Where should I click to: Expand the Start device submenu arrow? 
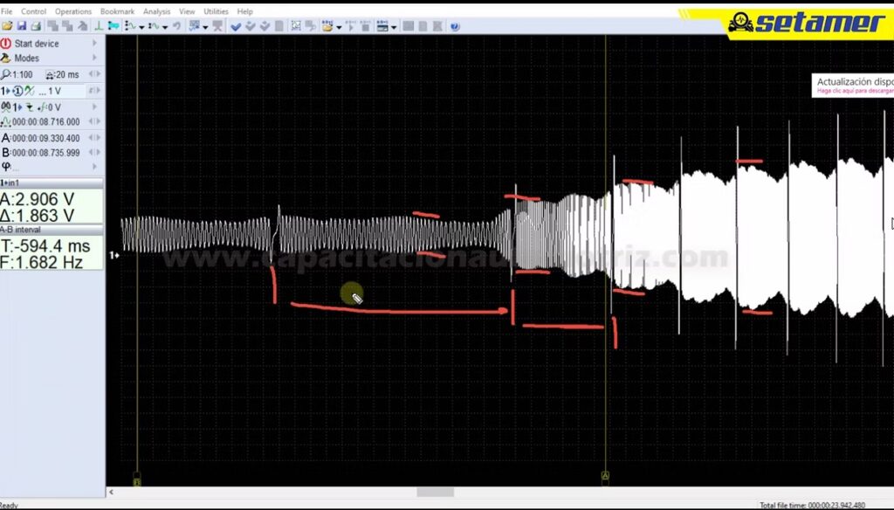[x=94, y=43]
